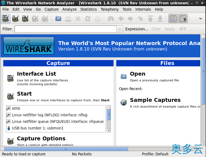Click the main vertical scrollbar down arrow
This screenshot has width=206, height=157.
[203, 144]
